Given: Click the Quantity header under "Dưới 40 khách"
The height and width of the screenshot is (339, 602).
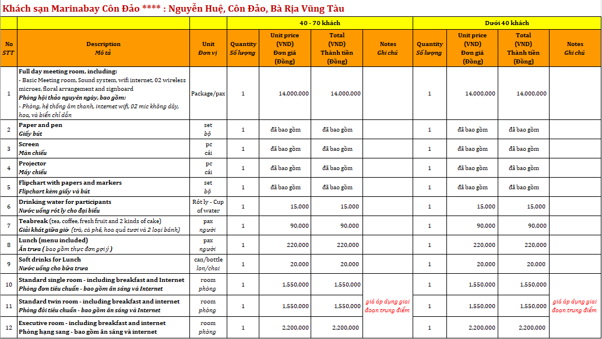Looking at the screenshot, I should click(x=430, y=48).
